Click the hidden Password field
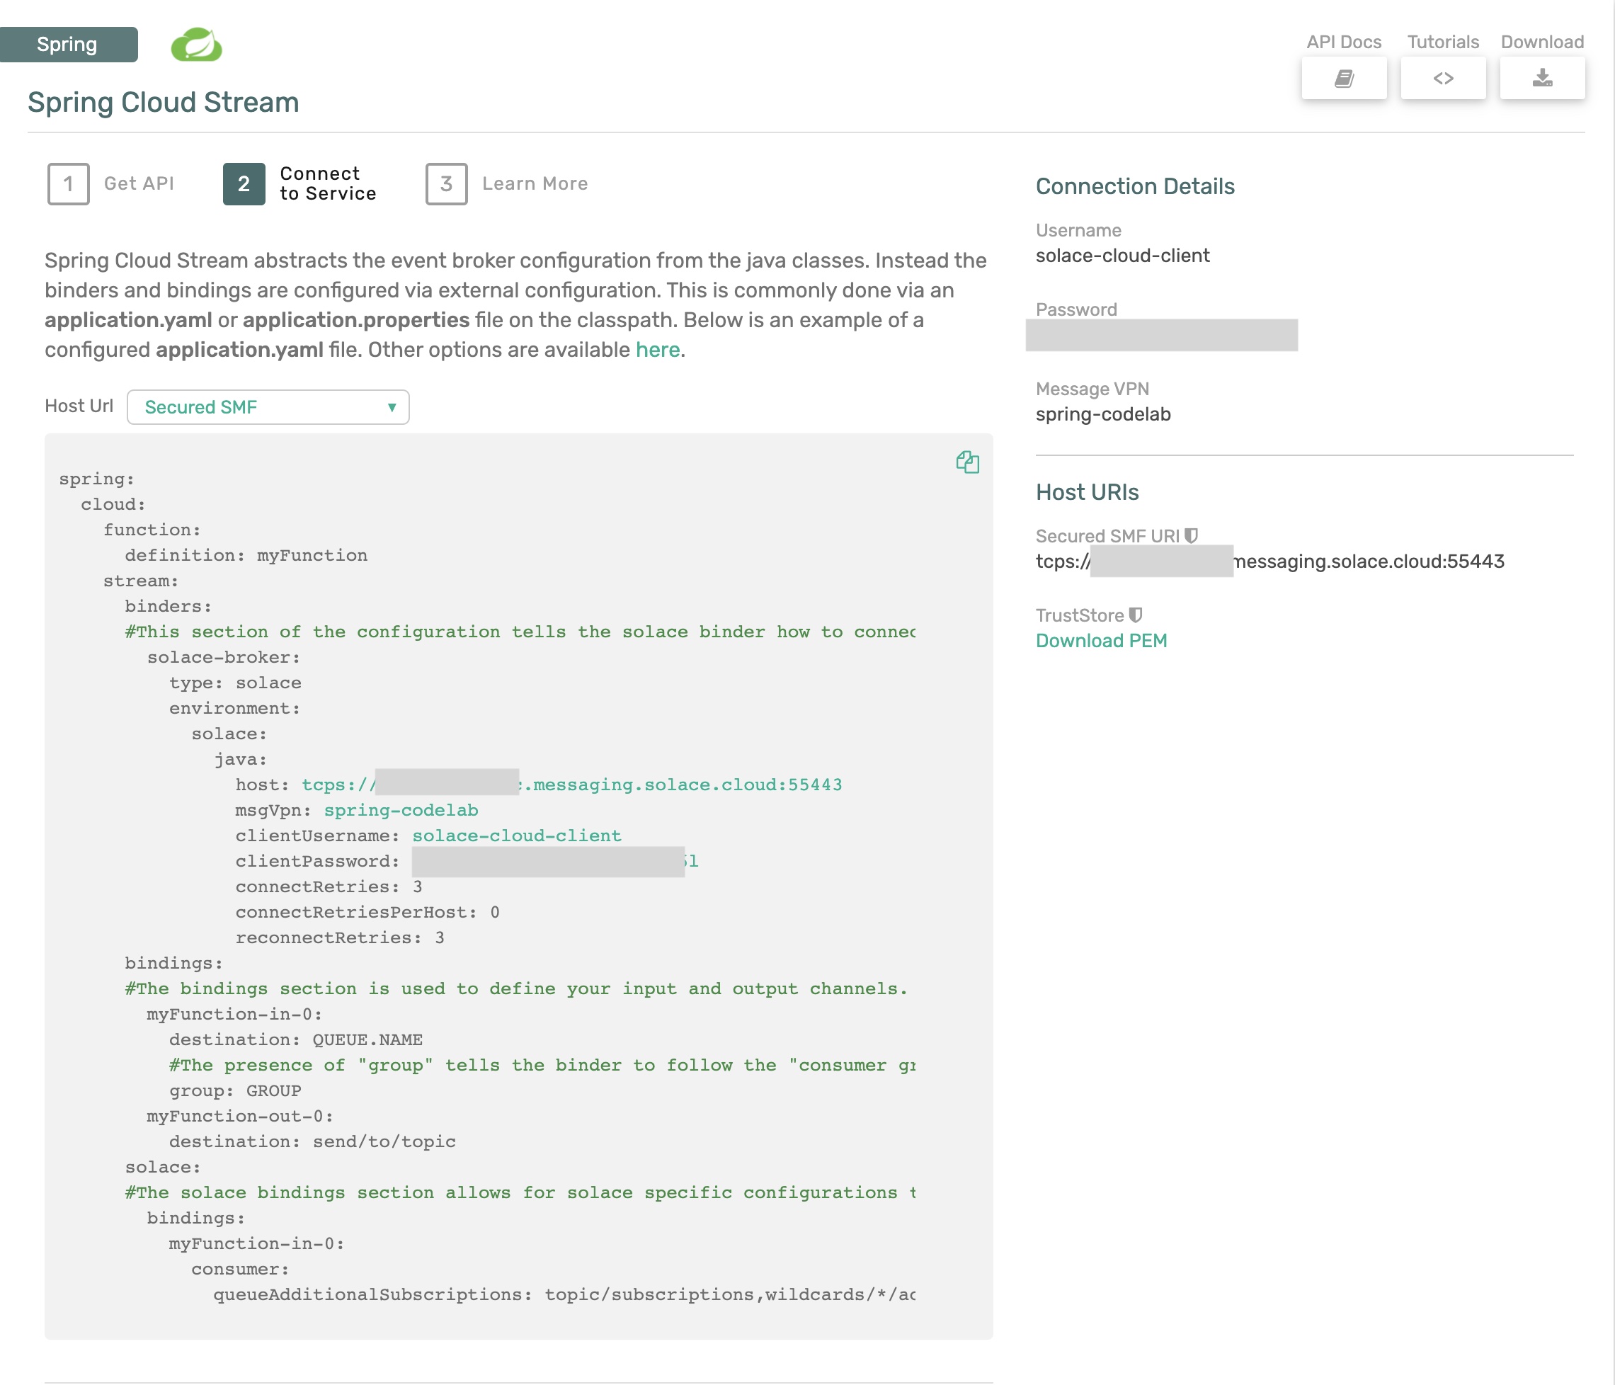Viewport: 1615px width, 1385px height. click(1160, 335)
